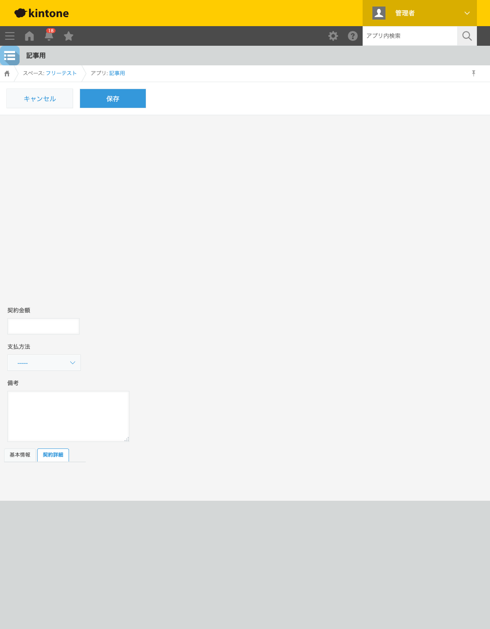Viewport: 490px width, 629px height.
Task: Click the 備考 text area
Action: 68,416
